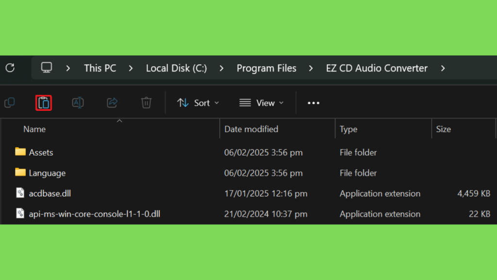
Task: Click the highlighted Paste icon
Action: tap(44, 103)
